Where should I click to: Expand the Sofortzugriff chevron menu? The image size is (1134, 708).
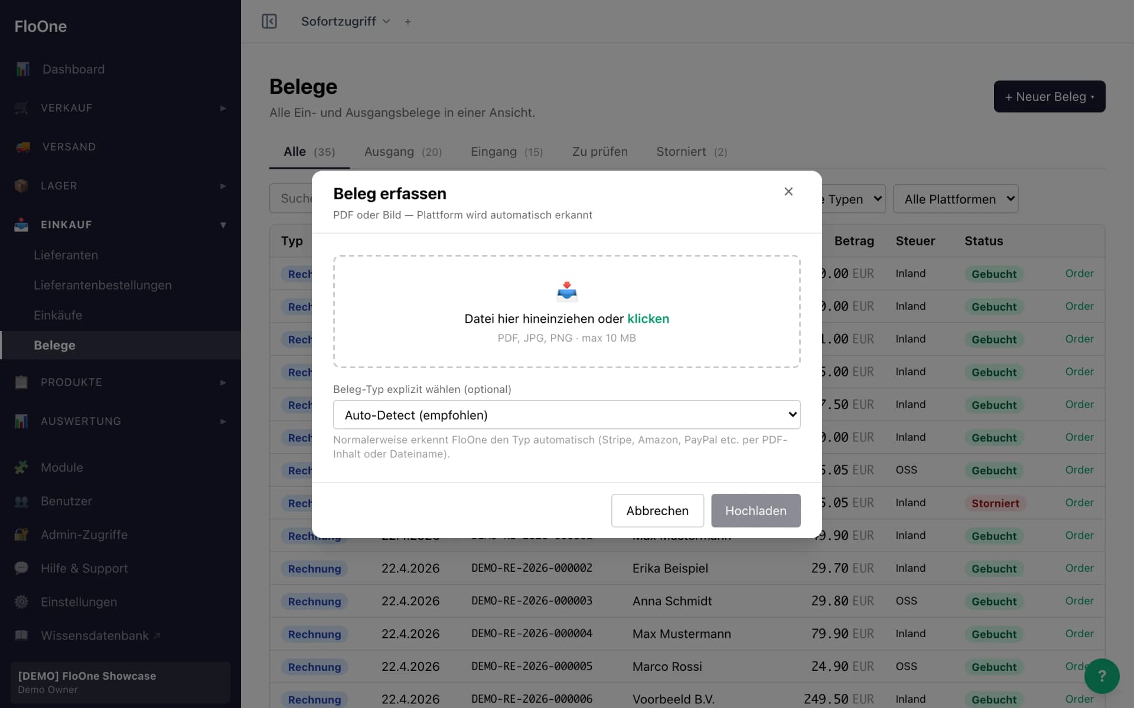[386, 22]
